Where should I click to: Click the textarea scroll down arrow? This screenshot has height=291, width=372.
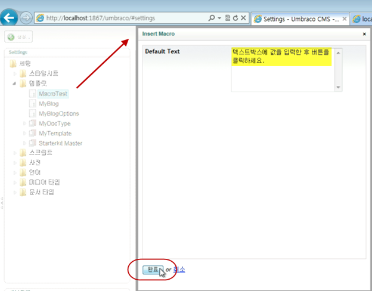(x=338, y=87)
